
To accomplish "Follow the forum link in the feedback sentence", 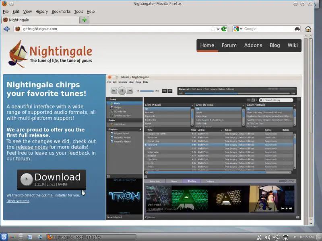I will (23, 159).
